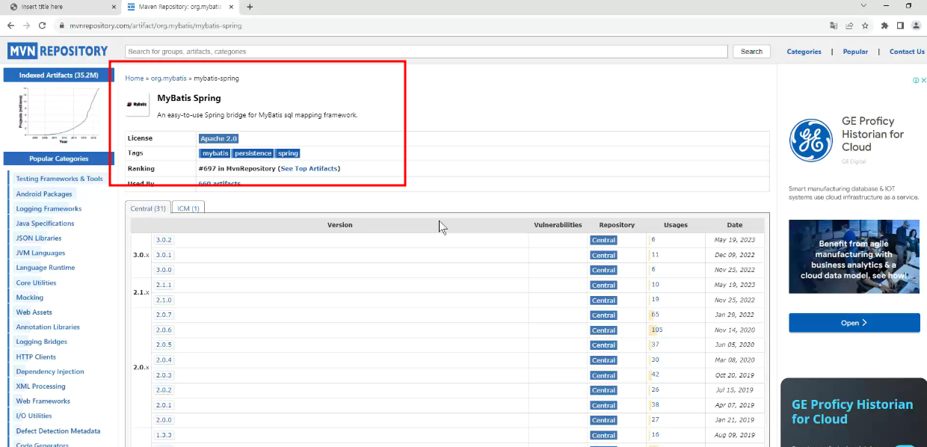The image size is (927, 447).
Task: Click the manufacturing ad banner image
Action: pyautogui.click(x=854, y=256)
